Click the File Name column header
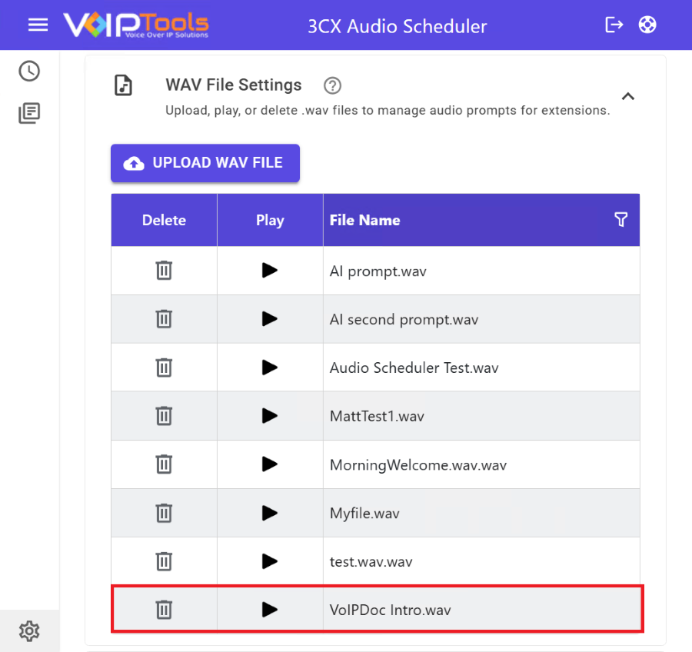 click(x=365, y=220)
